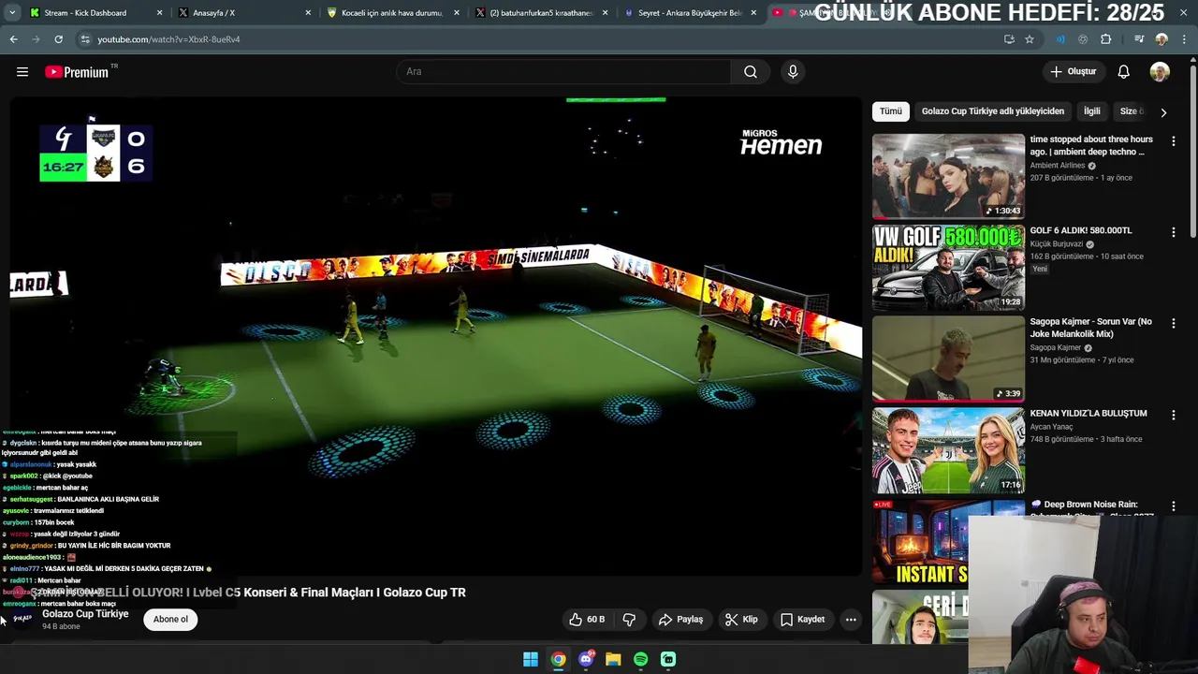Select the Tümü filter chip
The image size is (1198, 674).
(891, 111)
